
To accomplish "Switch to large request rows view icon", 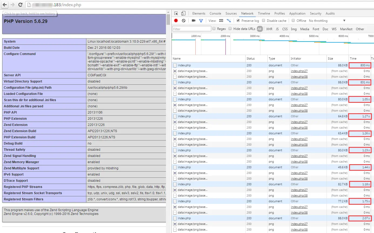I will [x=221, y=20].
